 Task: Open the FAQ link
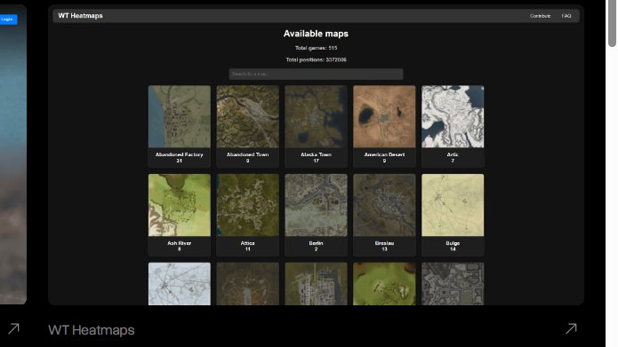tap(566, 16)
